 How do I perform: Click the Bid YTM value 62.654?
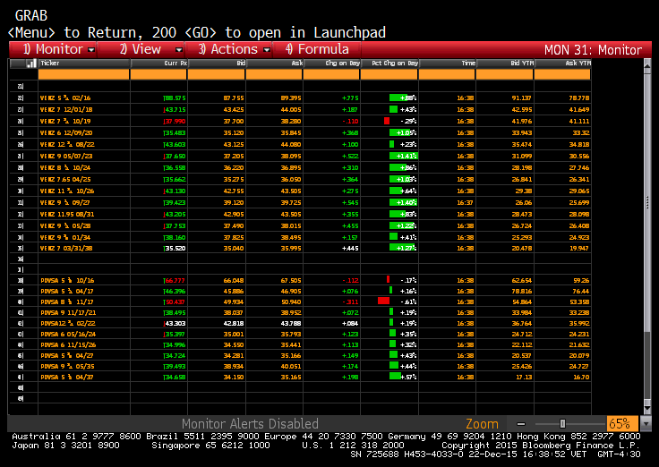click(x=522, y=281)
